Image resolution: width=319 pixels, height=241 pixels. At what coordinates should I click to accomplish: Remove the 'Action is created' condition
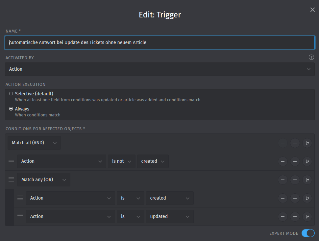pyautogui.click(x=283, y=198)
